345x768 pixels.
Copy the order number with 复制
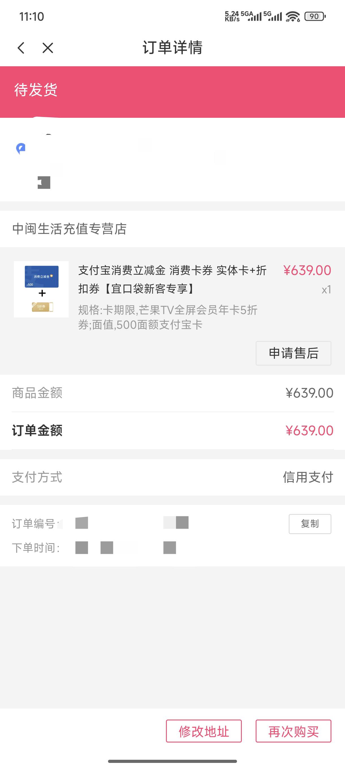[310, 524]
